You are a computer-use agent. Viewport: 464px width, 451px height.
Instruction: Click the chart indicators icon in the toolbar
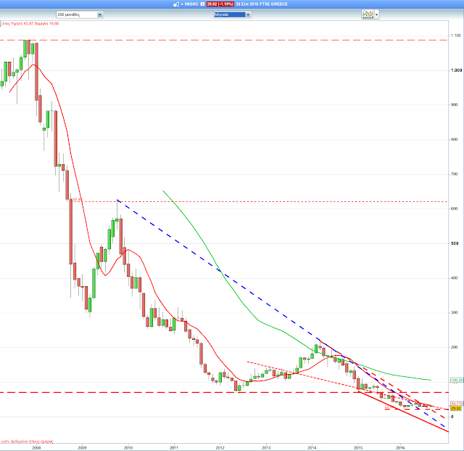tap(368, 15)
